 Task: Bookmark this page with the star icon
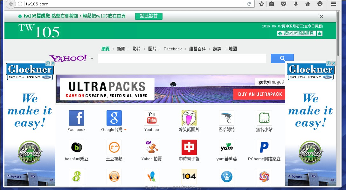tap(262, 4)
